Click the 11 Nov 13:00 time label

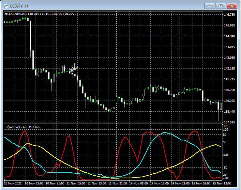pos(97,183)
